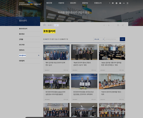Click the print page icon
The image size is (143, 118).
pyautogui.click(x=118, y=25)
